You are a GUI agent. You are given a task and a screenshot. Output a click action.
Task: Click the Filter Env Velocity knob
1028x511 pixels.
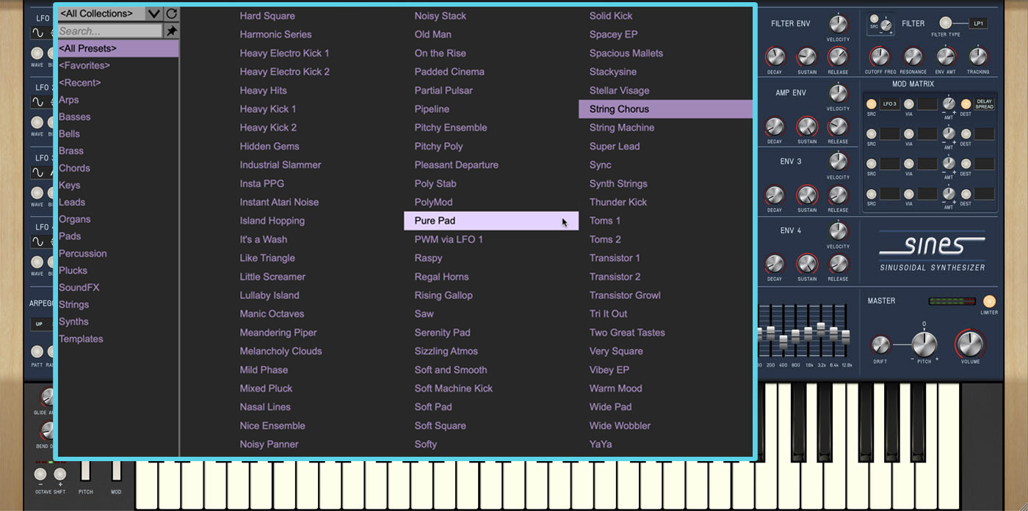pyautogui.click(x=838, y=23)
